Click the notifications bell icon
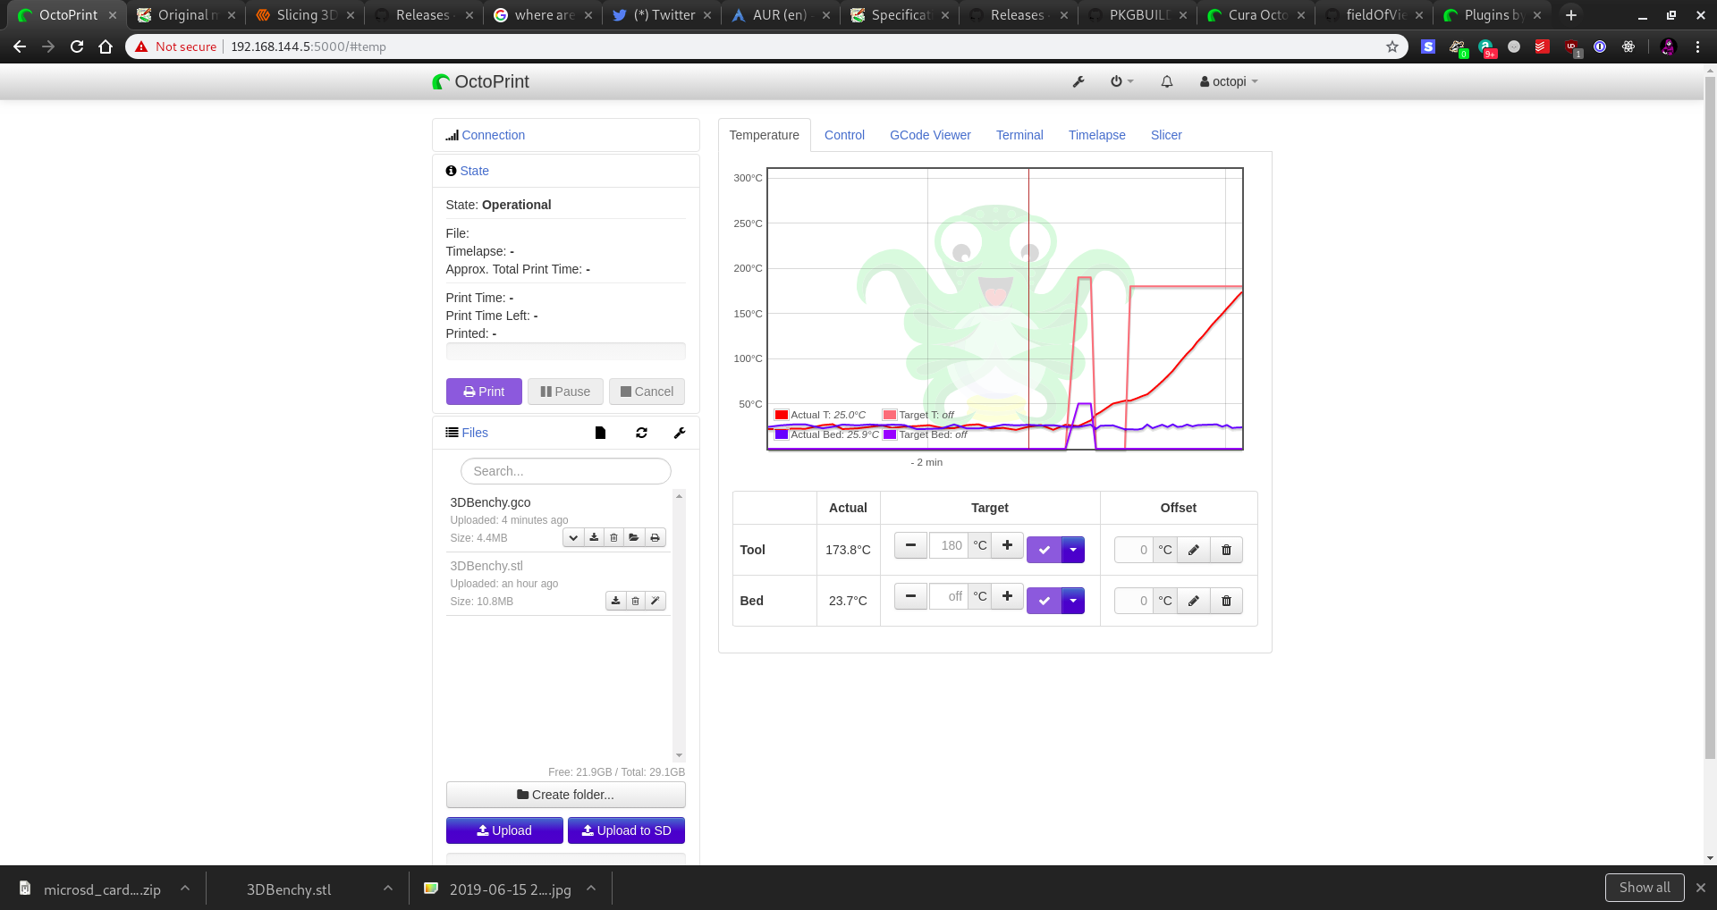 (1167, 81)
